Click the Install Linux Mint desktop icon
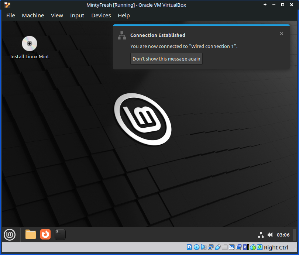 point(30,48)
